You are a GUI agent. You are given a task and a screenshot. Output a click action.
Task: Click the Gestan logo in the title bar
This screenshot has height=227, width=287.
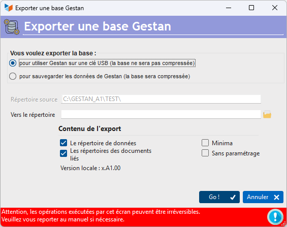[9, 8]
